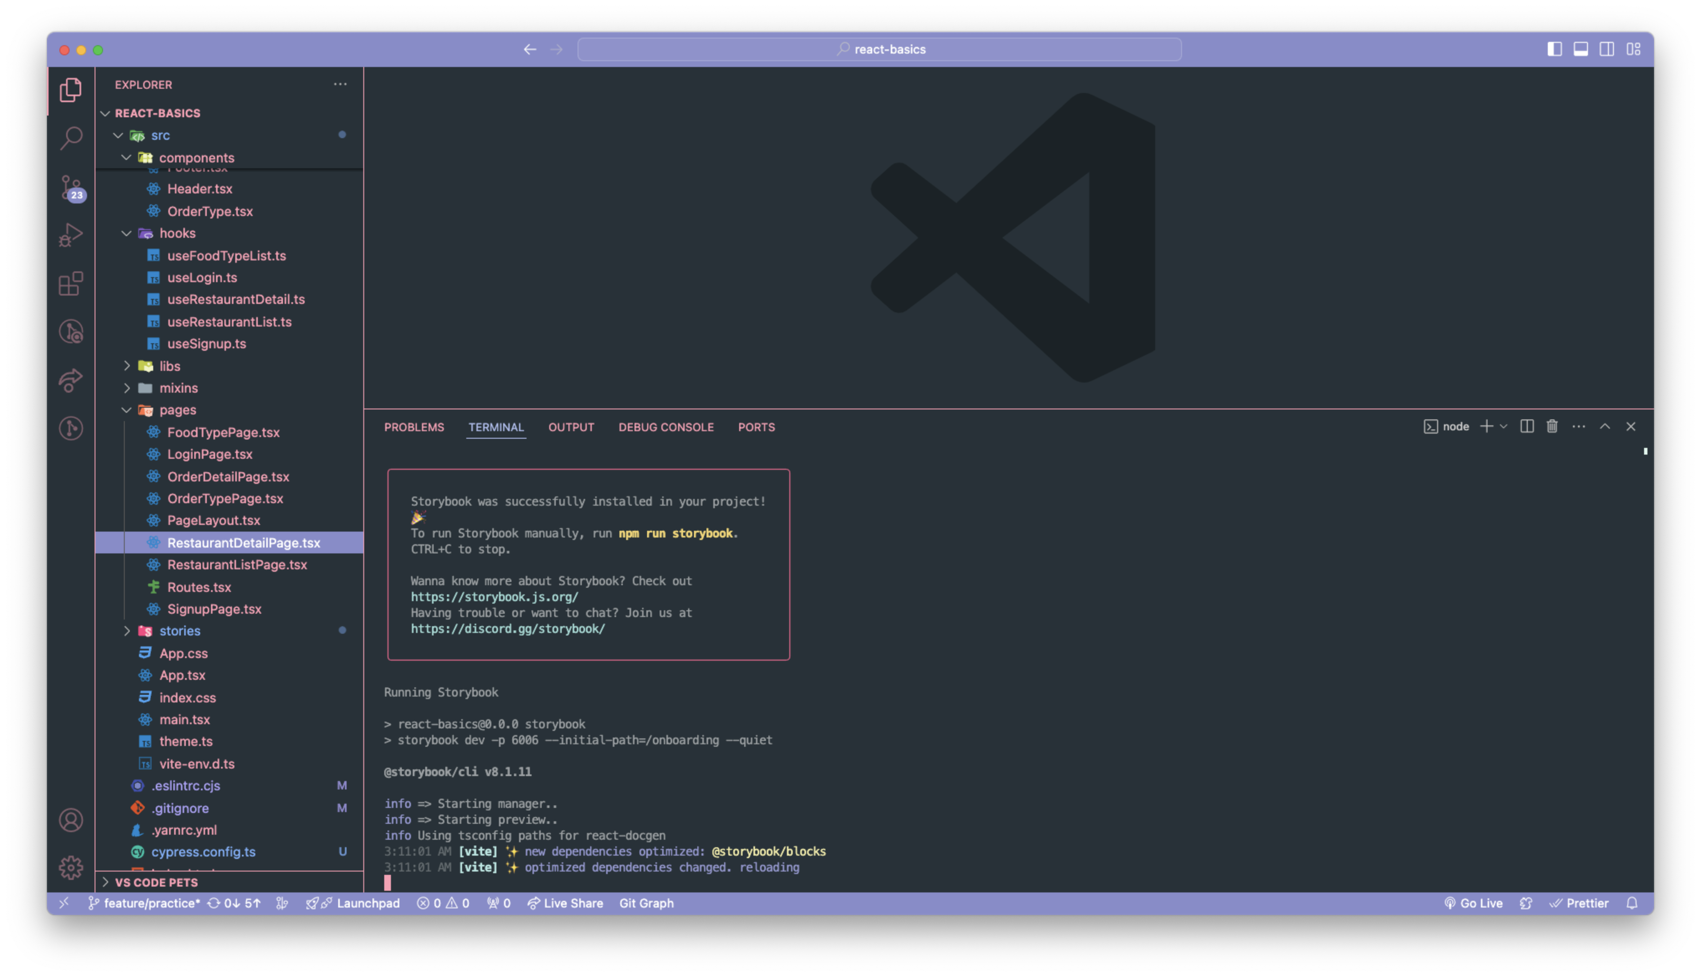Image resolution: width=1701 pixels, height=977 pixels.
Task: Open the Extensions view
Action: tap(70, 283)
